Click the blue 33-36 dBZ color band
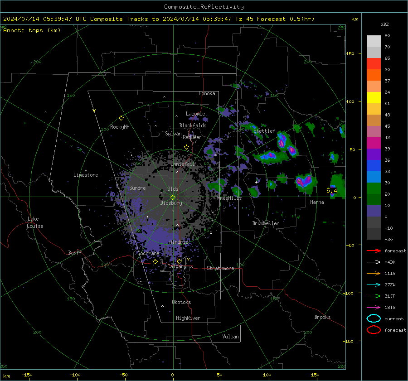The image size is (408, 381). pyautogui.click(x=374, y=166)
